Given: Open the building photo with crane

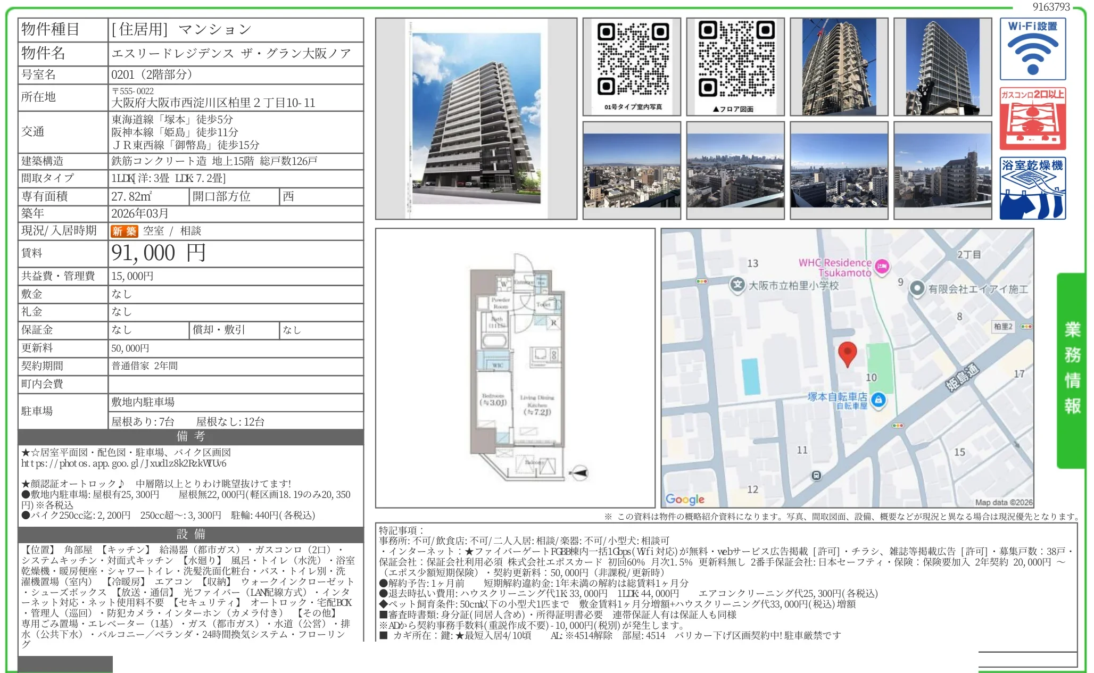Looking at the screenshot, I should click(x=839, y=67).
